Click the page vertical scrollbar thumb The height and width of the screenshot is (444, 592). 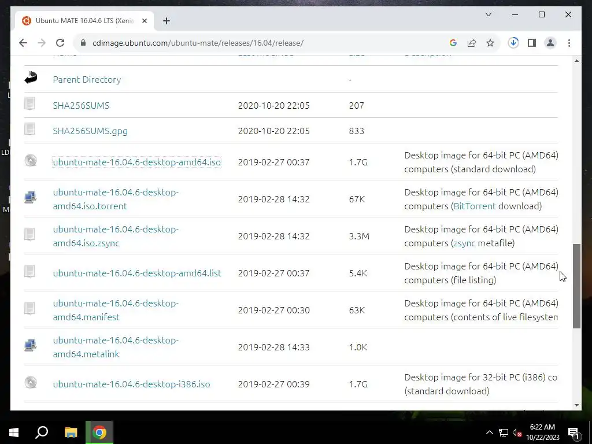576,286
